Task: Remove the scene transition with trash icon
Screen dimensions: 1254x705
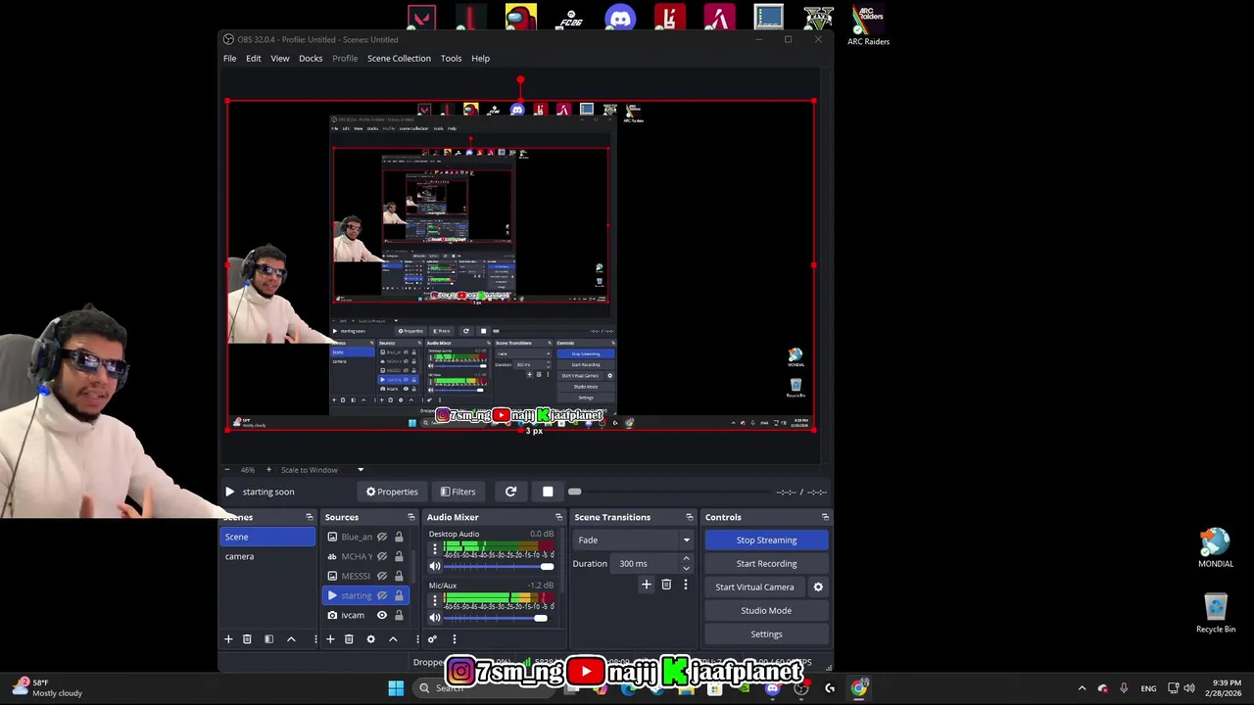Action: click(666, 585)
